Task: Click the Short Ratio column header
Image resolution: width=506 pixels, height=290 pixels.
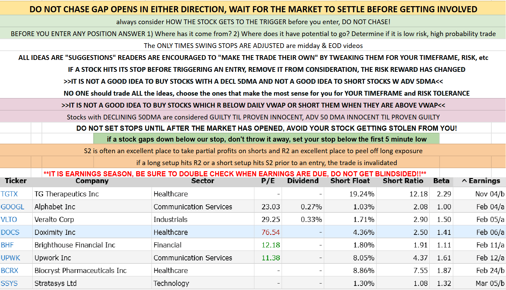Action: tap(403, 181)
